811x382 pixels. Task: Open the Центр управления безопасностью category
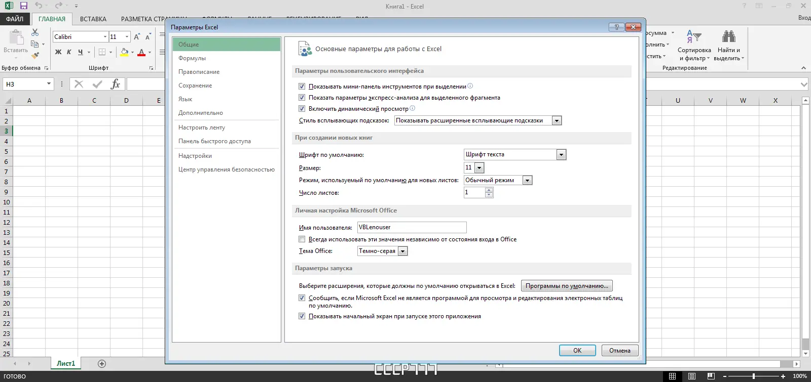coord(226,169)
